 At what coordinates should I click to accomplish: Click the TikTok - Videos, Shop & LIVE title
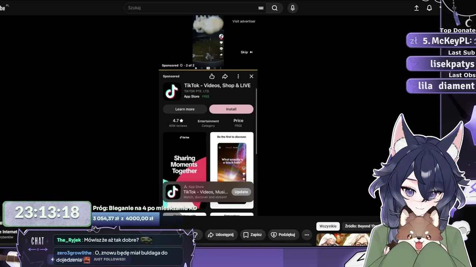coord(217,85)
